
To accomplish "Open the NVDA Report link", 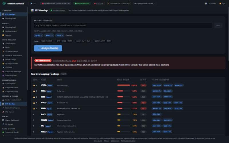I will (50, 85).
